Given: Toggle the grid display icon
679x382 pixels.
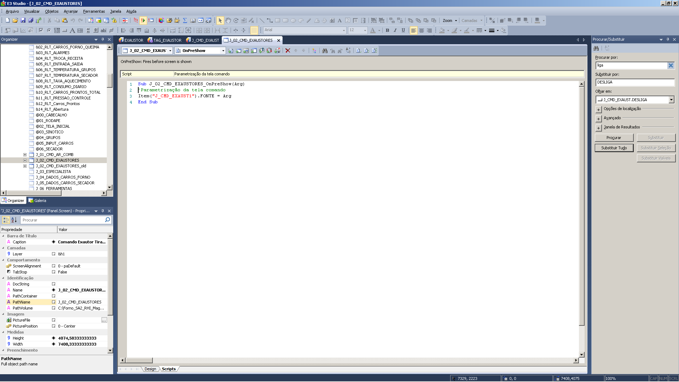Looking at the screenshot, I should pos(254,30).
